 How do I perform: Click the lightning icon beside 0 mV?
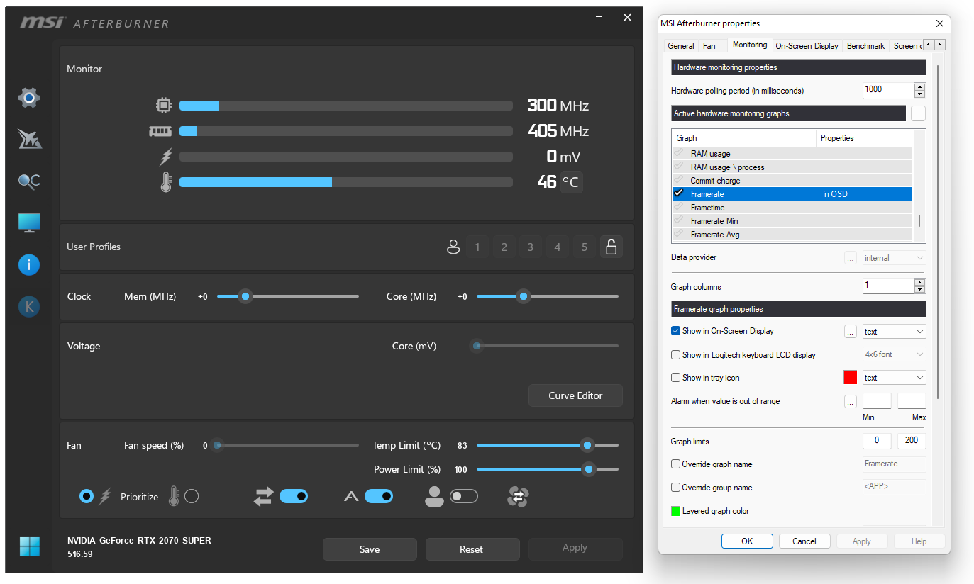[x=166, y=157]
